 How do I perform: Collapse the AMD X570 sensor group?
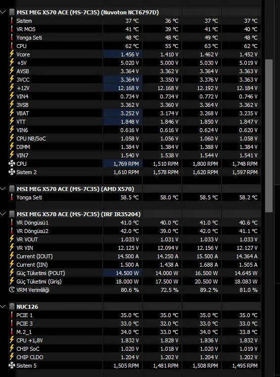click(3, 189)
